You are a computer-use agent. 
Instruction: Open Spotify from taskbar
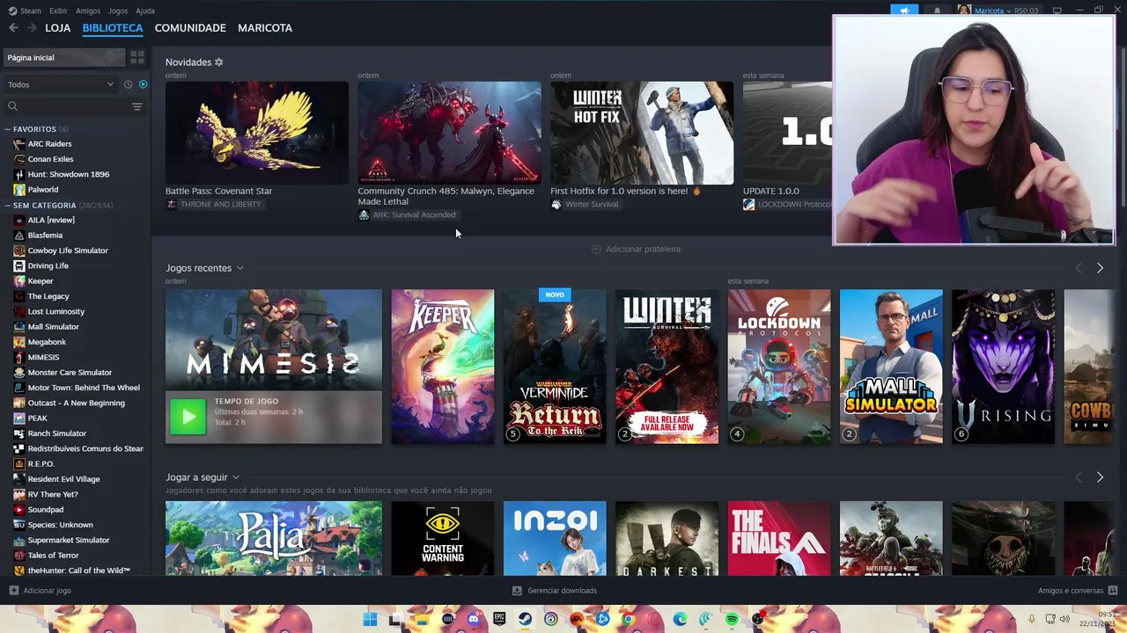point(733,619)
